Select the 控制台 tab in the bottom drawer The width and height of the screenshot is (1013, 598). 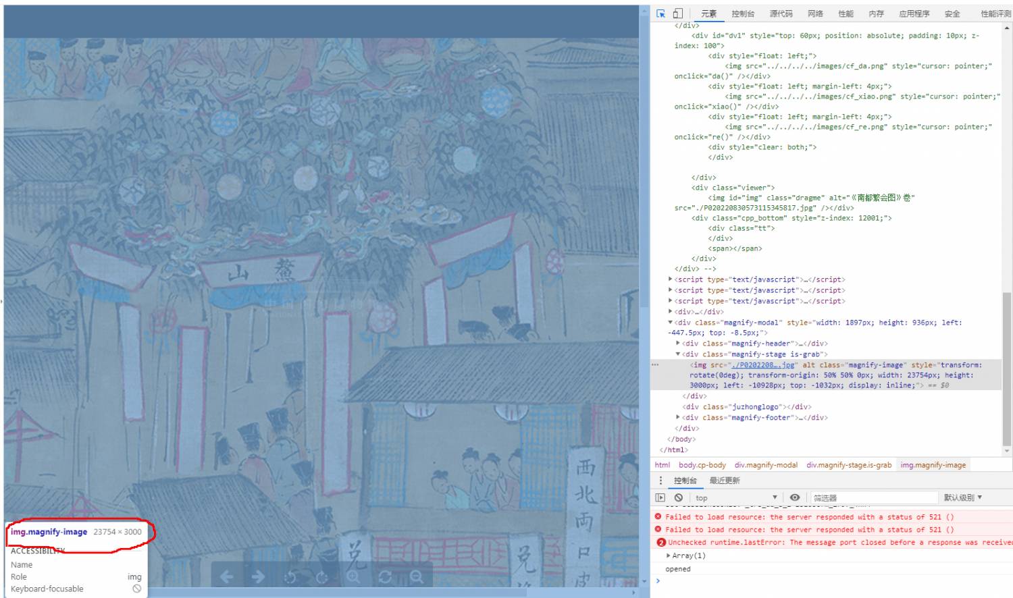[x=685, y=481]
